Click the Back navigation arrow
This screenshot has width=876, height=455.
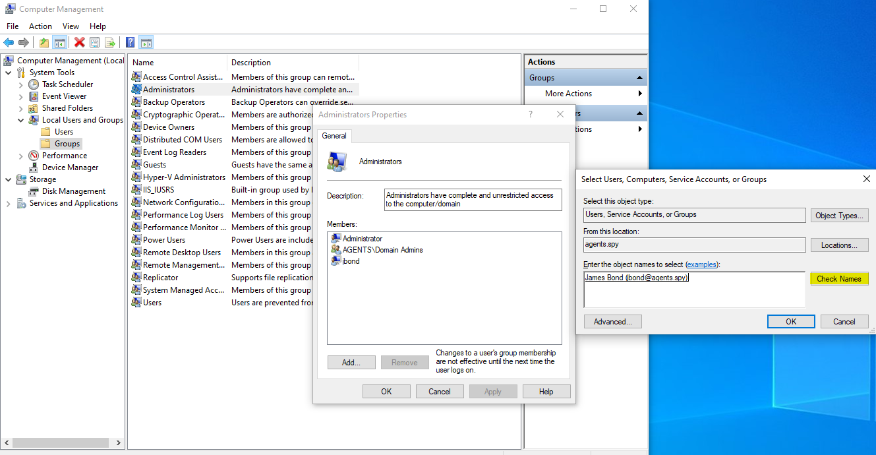pos(9,42)
